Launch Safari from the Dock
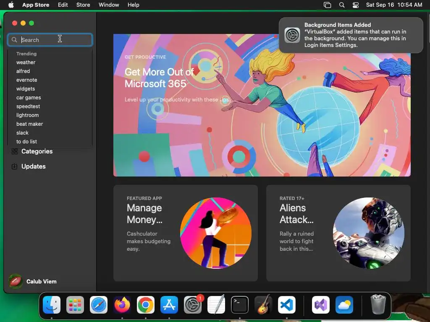This screenshot has height=322, width=430. click(99, 305)
